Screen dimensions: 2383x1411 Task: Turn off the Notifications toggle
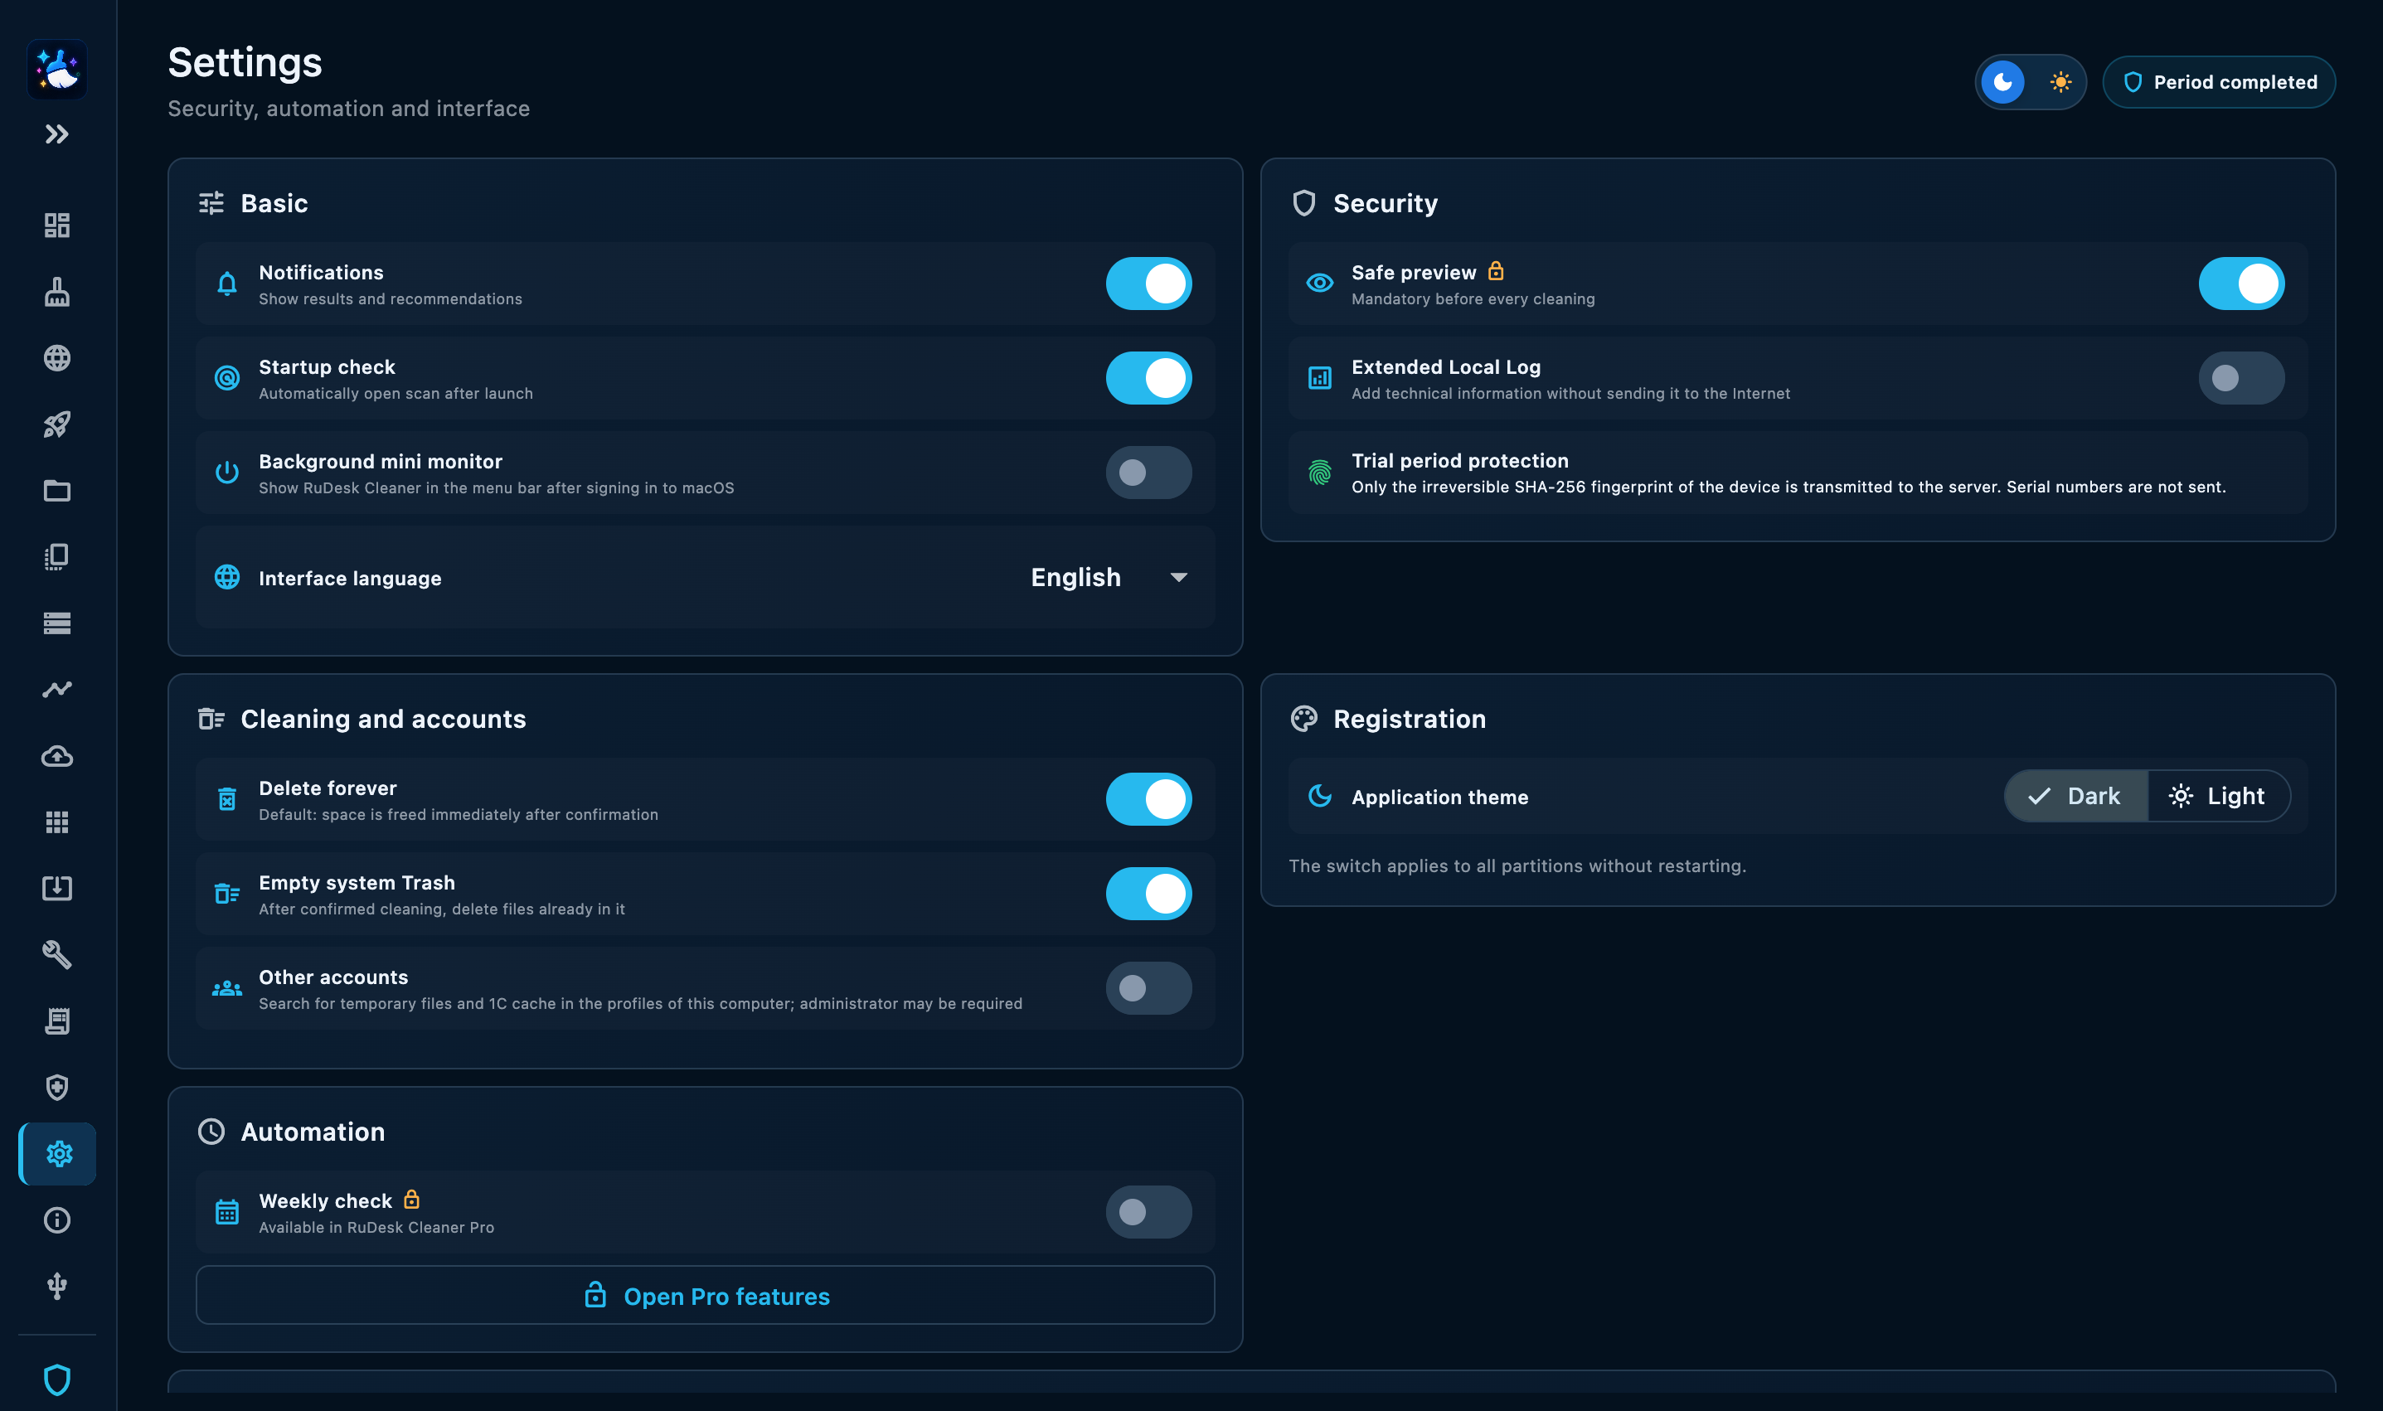1148,284
